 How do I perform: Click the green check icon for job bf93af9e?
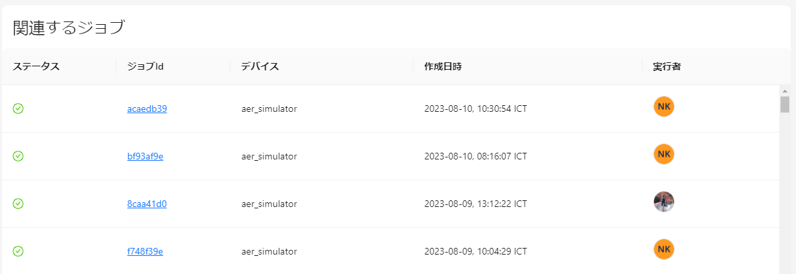coord(18,156)
